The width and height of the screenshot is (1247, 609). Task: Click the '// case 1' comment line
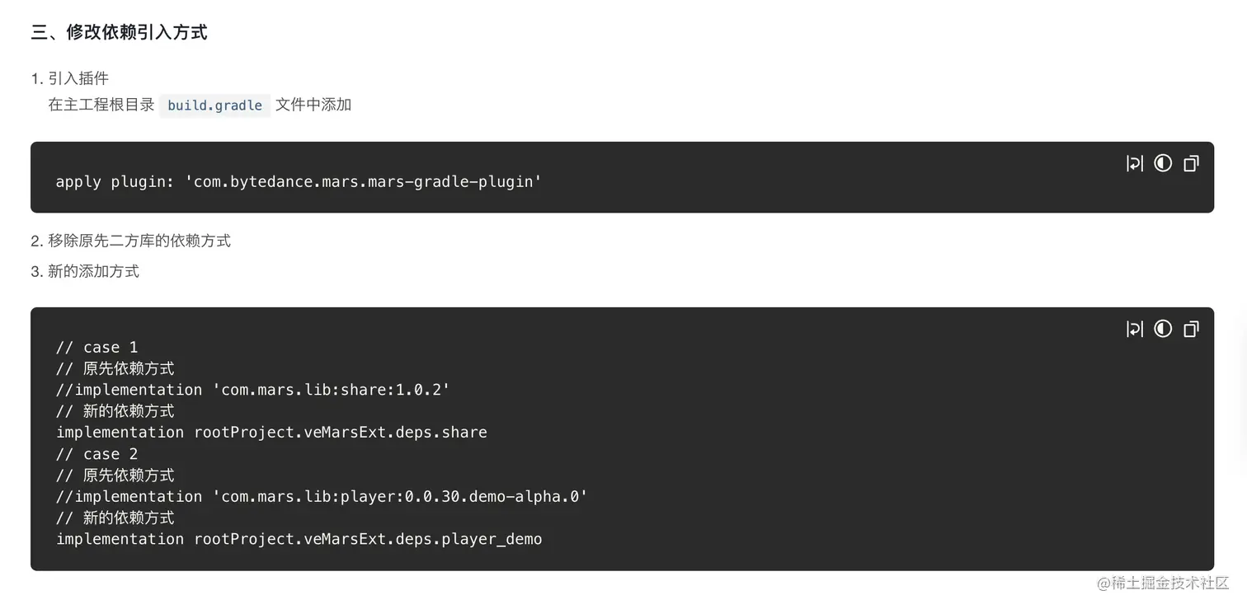96,347
